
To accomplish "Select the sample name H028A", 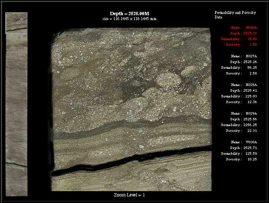I will click(251, 85).
